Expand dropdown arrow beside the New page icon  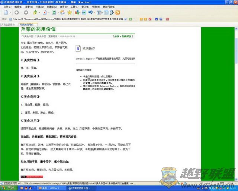10,12
